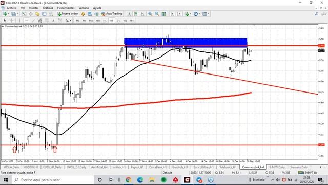Image resolution: width=328 pixels, height=185 pixels.
Task: Toggle the chart auto scroll icon
Action: (172, 14)
